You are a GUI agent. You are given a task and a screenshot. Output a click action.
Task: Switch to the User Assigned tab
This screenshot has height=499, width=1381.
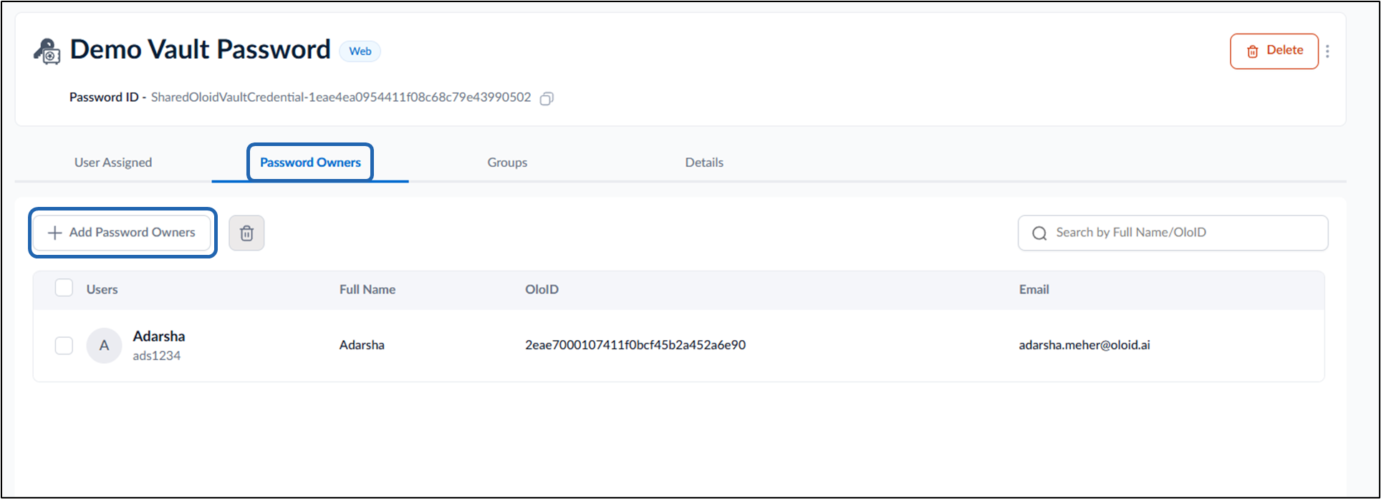113,163
